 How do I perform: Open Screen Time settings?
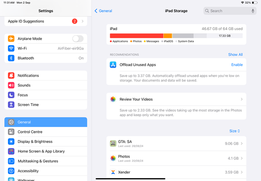tap(46, 105)
